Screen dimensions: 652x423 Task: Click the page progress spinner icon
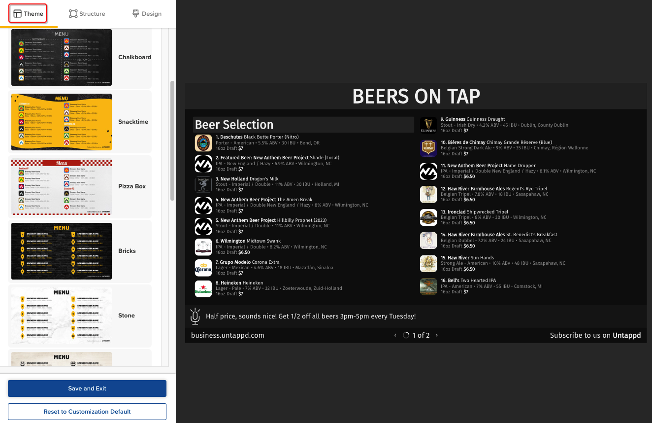tap(406, 335)
